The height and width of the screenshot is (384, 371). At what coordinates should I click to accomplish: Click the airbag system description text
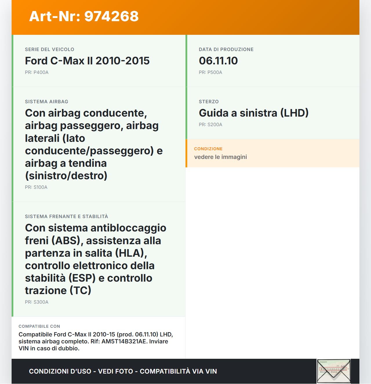(94, 144)
